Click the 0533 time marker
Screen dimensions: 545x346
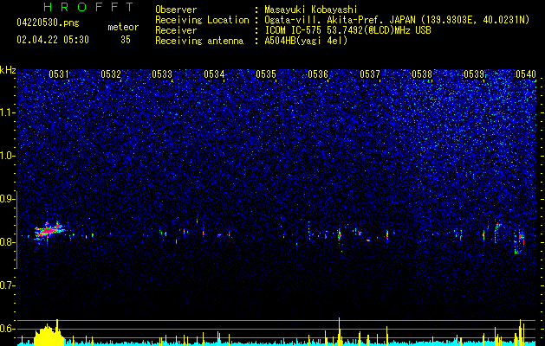162,74
